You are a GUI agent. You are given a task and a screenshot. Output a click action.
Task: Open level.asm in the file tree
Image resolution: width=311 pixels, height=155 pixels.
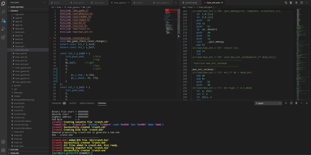pyautogui.click(x=20, y=32)
